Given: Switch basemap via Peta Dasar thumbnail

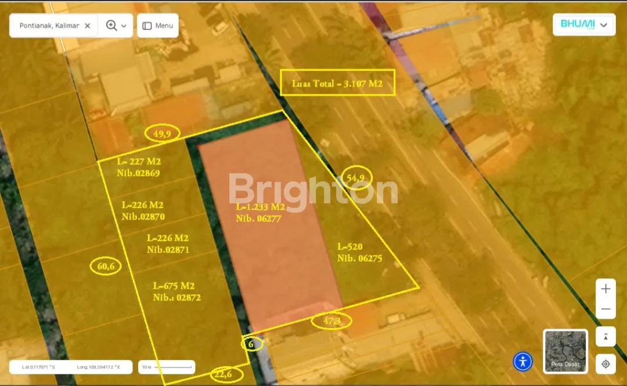Looking at the screenshot, I should click(x=565, y=351).
